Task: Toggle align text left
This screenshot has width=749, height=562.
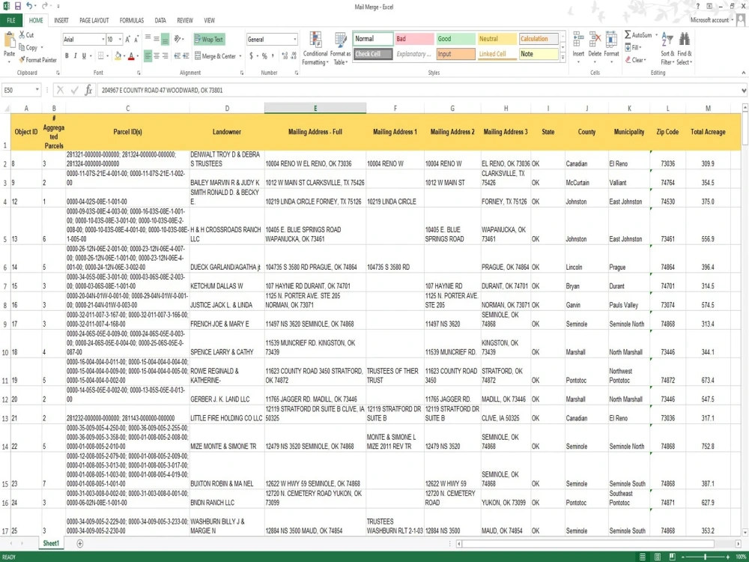Action: [x=148, y=56]
